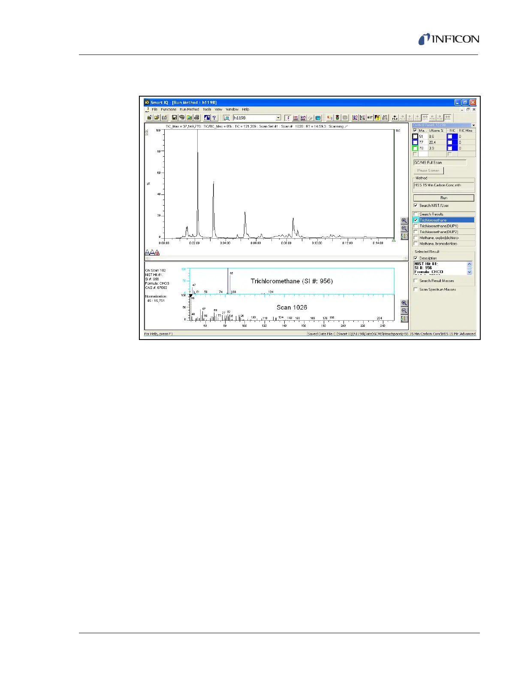Click the Method file name field
524x680 pixels.
point(444,185)
